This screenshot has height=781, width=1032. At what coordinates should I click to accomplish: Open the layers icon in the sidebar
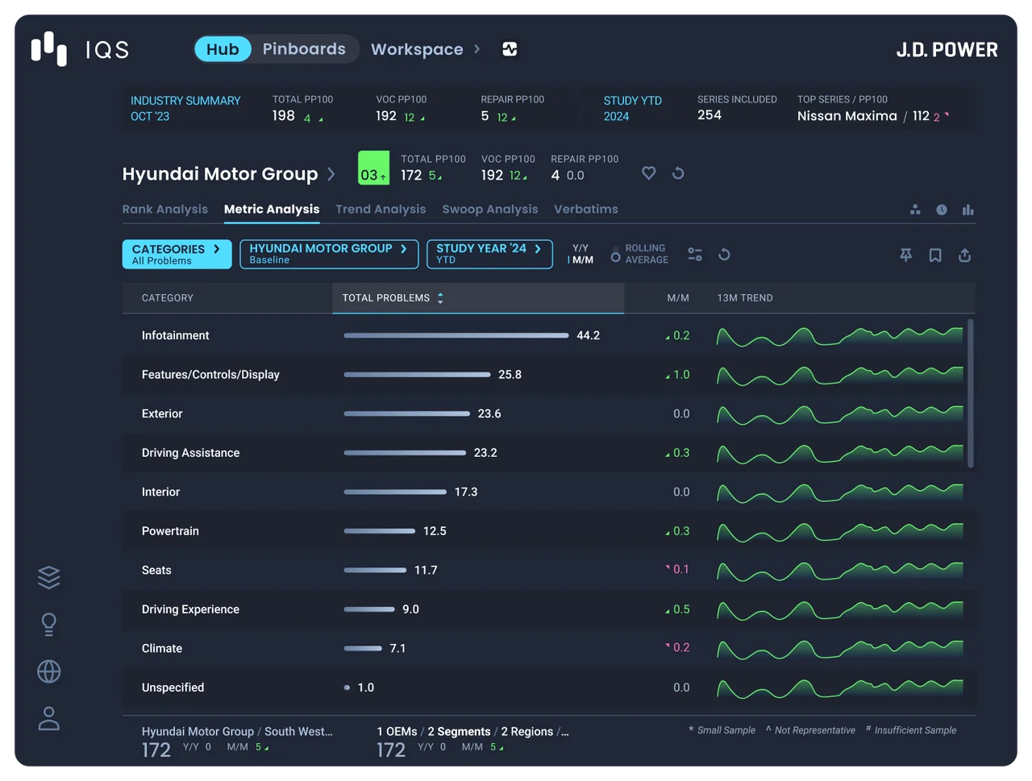pyautogui.click(x=49, y=577)
